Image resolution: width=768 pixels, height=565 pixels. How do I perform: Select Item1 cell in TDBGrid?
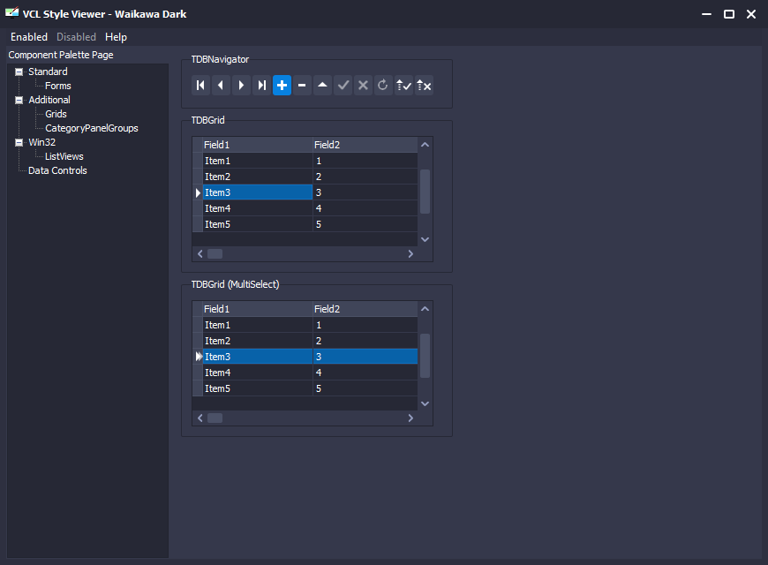[x=258, y=161]
